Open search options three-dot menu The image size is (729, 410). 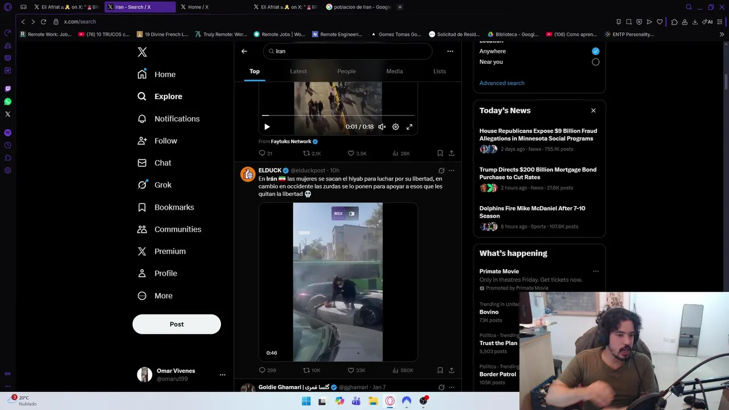450,51
